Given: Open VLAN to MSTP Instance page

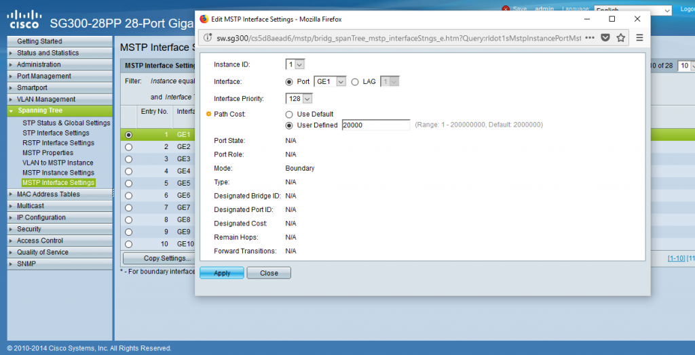Looking at the screenshot, I should (x=58, y=163).
